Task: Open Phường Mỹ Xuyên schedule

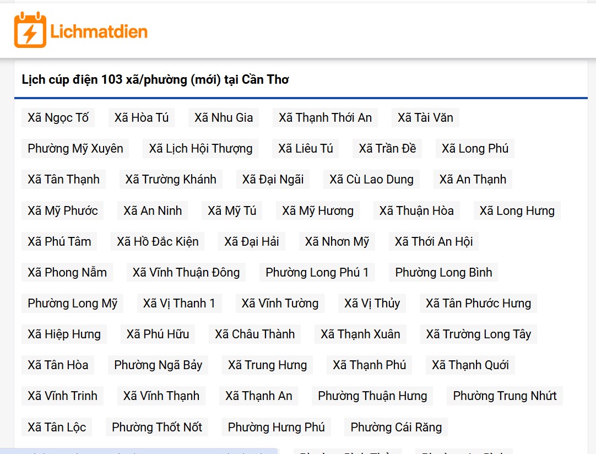Action: point(75,148)
